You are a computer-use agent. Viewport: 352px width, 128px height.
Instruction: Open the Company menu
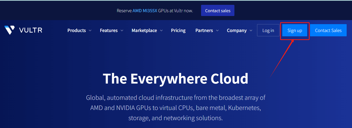(237, 30)
